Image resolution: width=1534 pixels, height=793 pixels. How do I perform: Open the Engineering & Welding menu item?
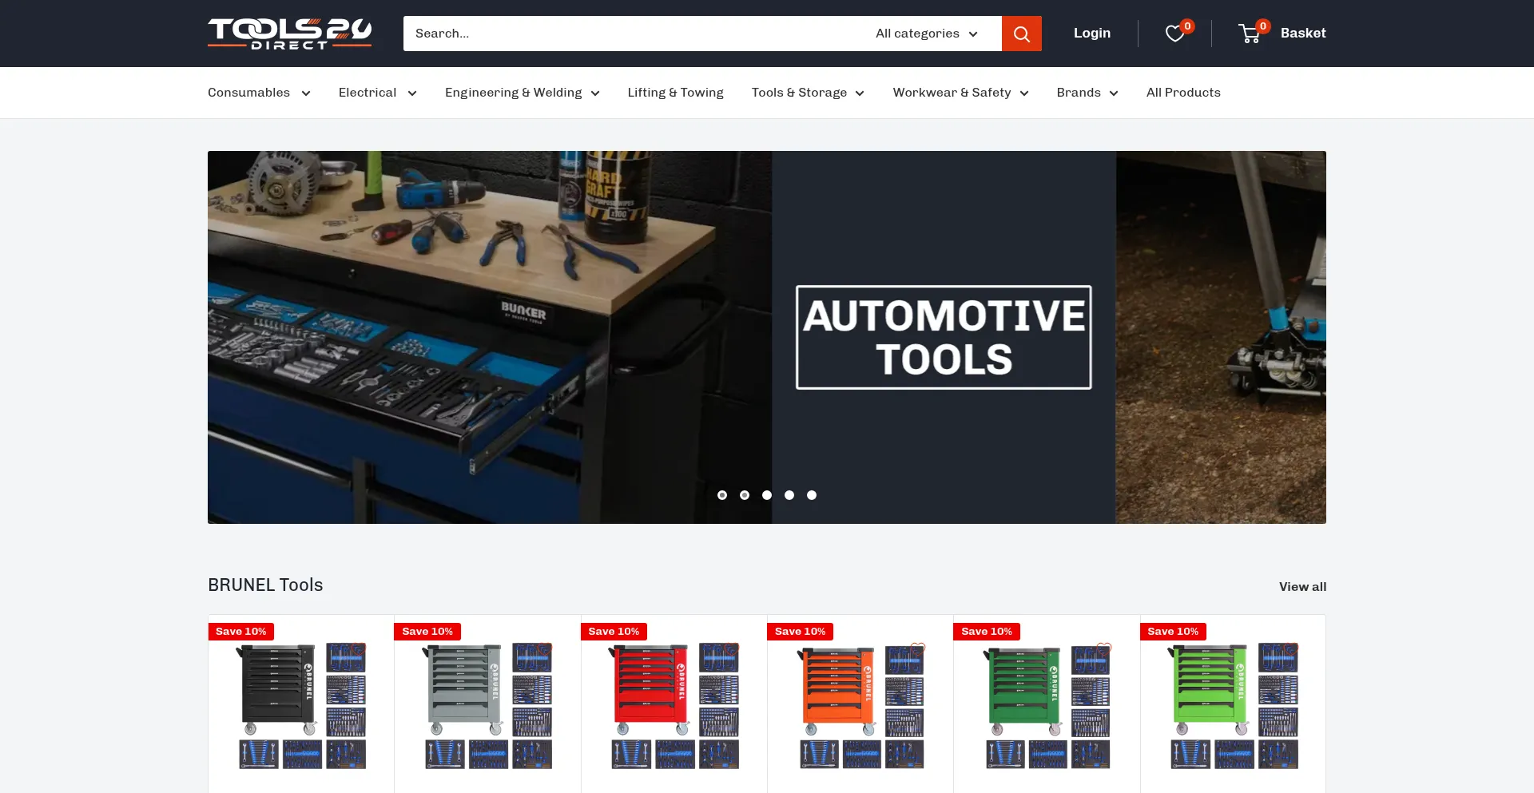coord(513,93)
